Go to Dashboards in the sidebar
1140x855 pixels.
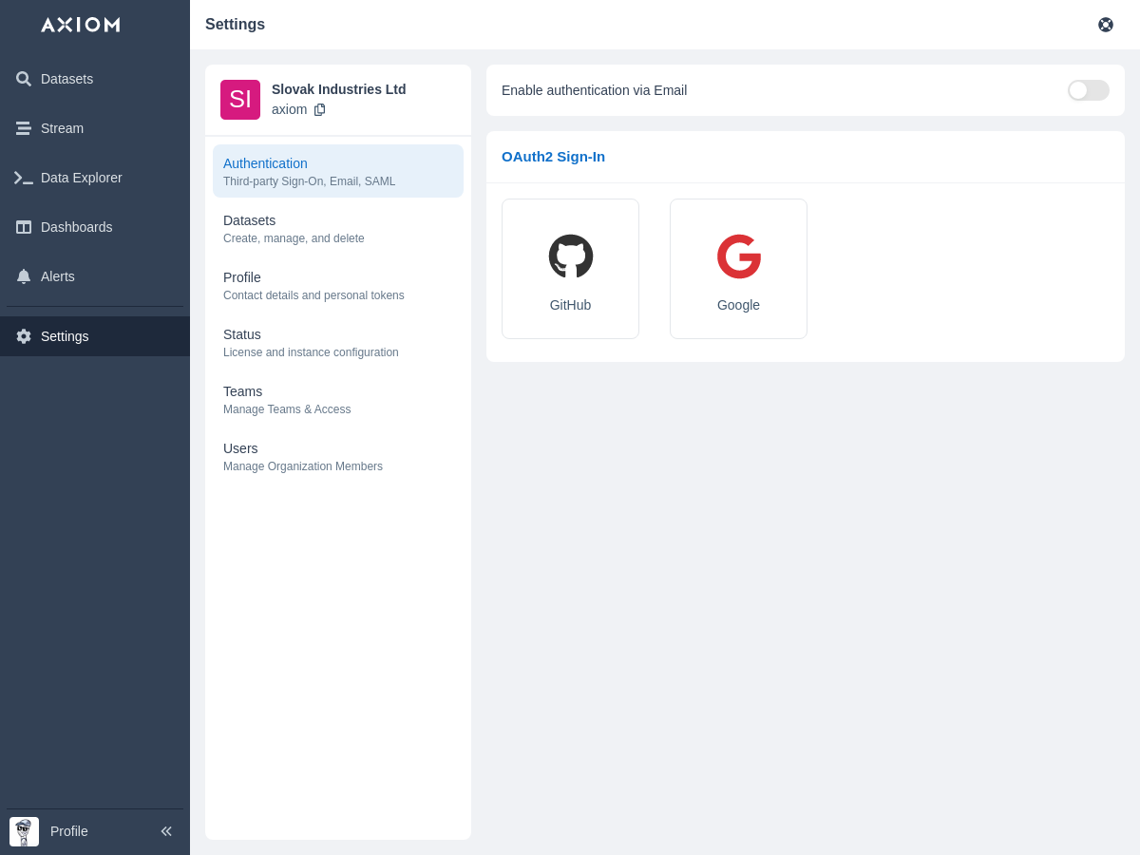(76, 227)
